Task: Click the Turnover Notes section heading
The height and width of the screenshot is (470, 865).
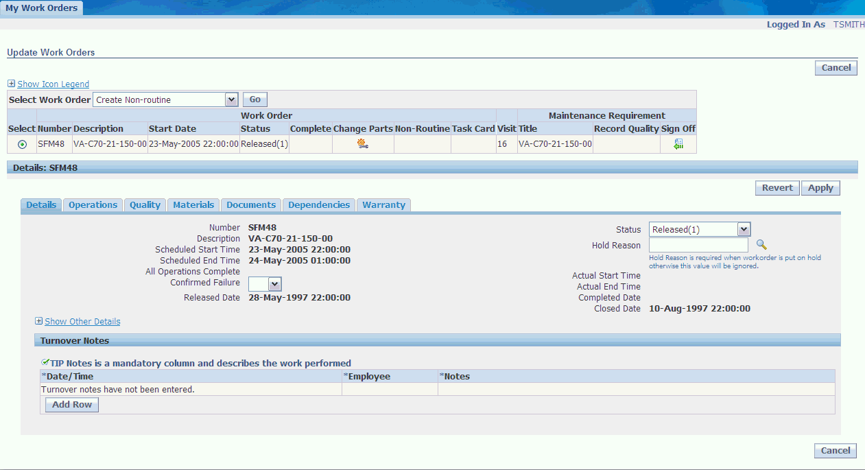Action: [75, 340]
